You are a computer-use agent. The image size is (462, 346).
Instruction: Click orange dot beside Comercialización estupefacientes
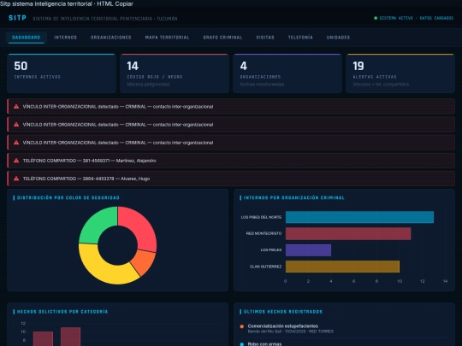pos(242,326)
